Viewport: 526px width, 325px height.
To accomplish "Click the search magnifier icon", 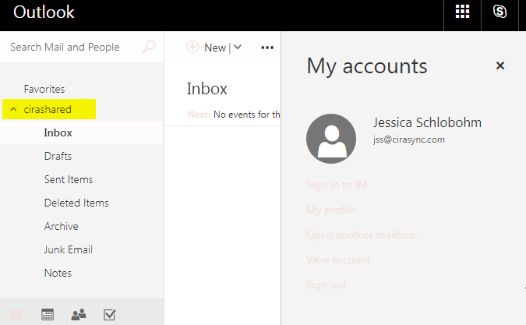I will 149,47.
